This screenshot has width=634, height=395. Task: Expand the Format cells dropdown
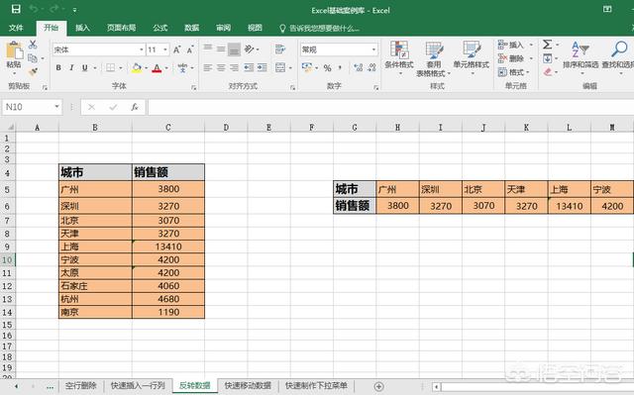pyautogui.click(x=528, y=72)
